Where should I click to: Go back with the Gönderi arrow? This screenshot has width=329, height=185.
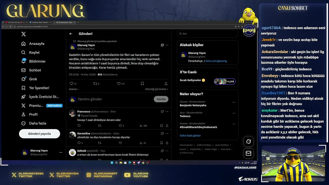click(71, 34)
